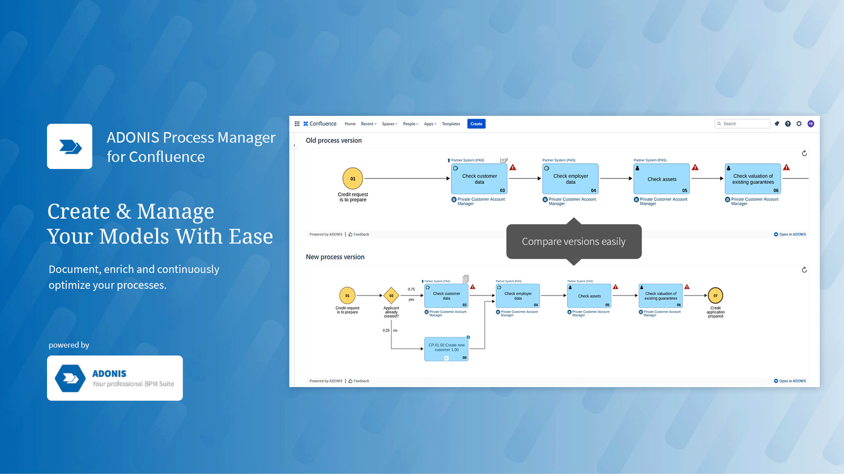
Task: Click info icon on Create new customer subprocess
Action: click(468, 337)
